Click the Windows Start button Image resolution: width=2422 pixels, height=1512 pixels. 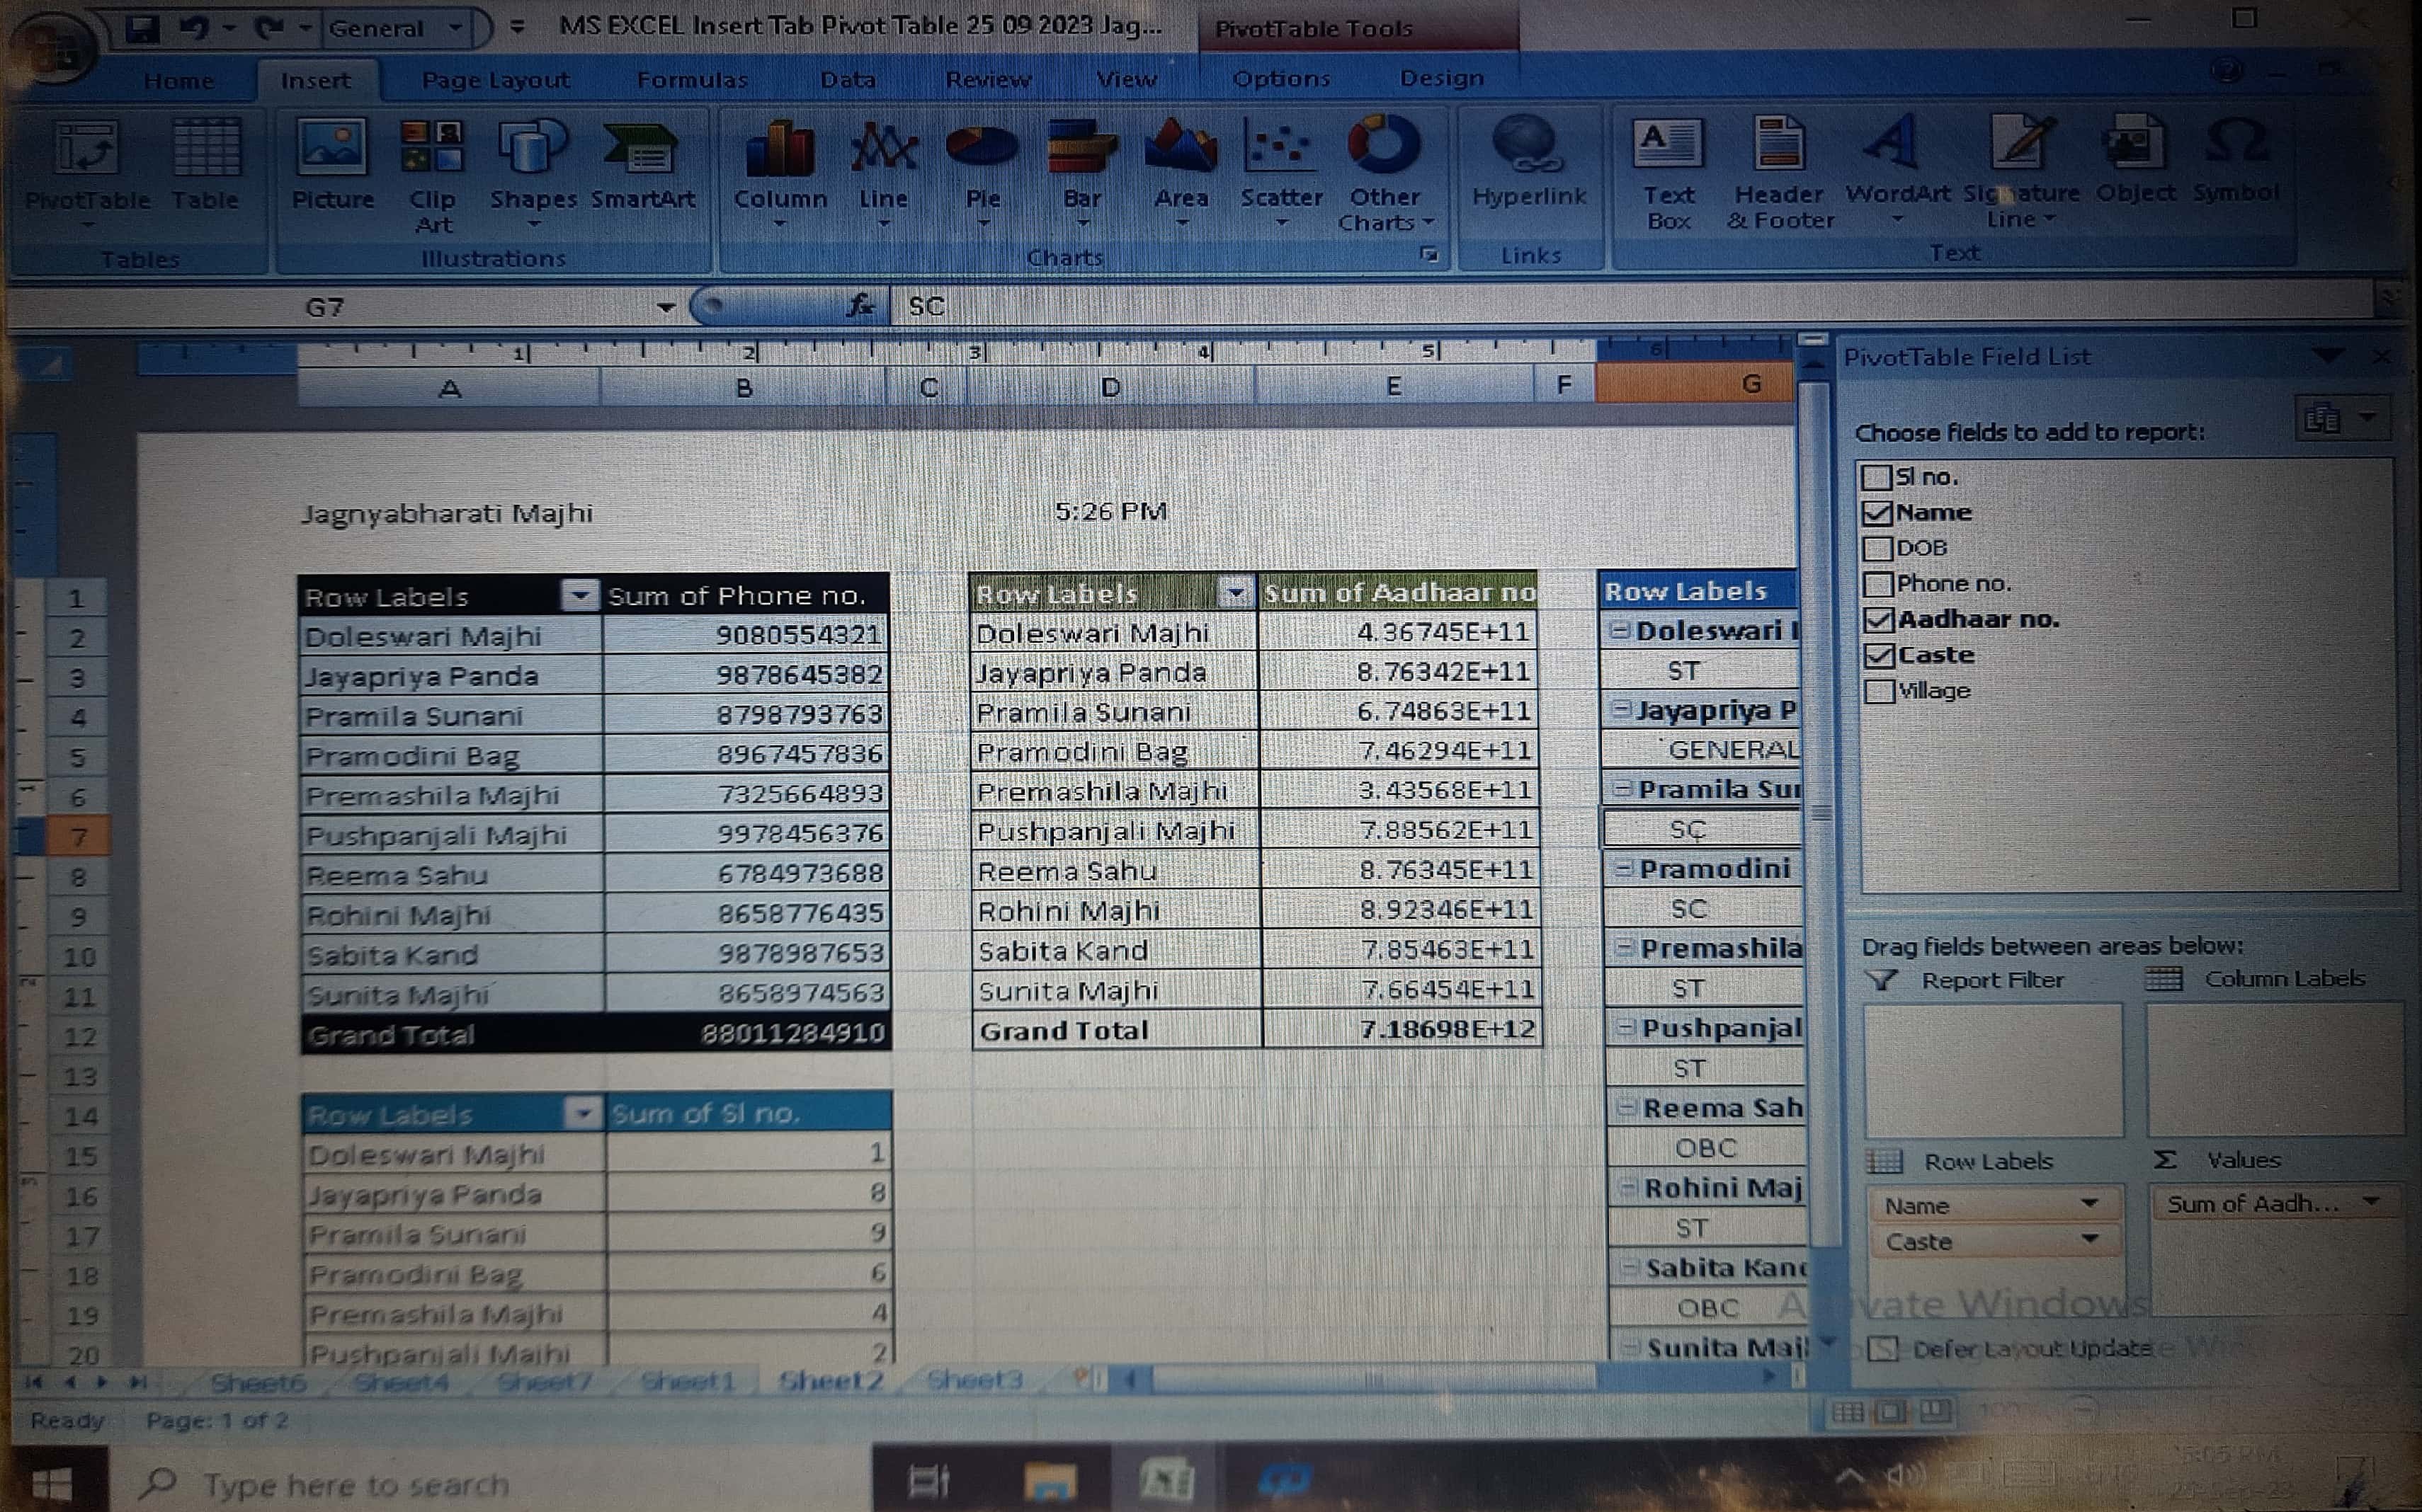click(52, 1484)
